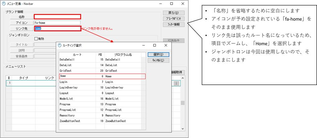Image resolution: width=317 pixels, height=138 pixels.
Task: Click the 名称 input field
Action: (x=57, y=17)
